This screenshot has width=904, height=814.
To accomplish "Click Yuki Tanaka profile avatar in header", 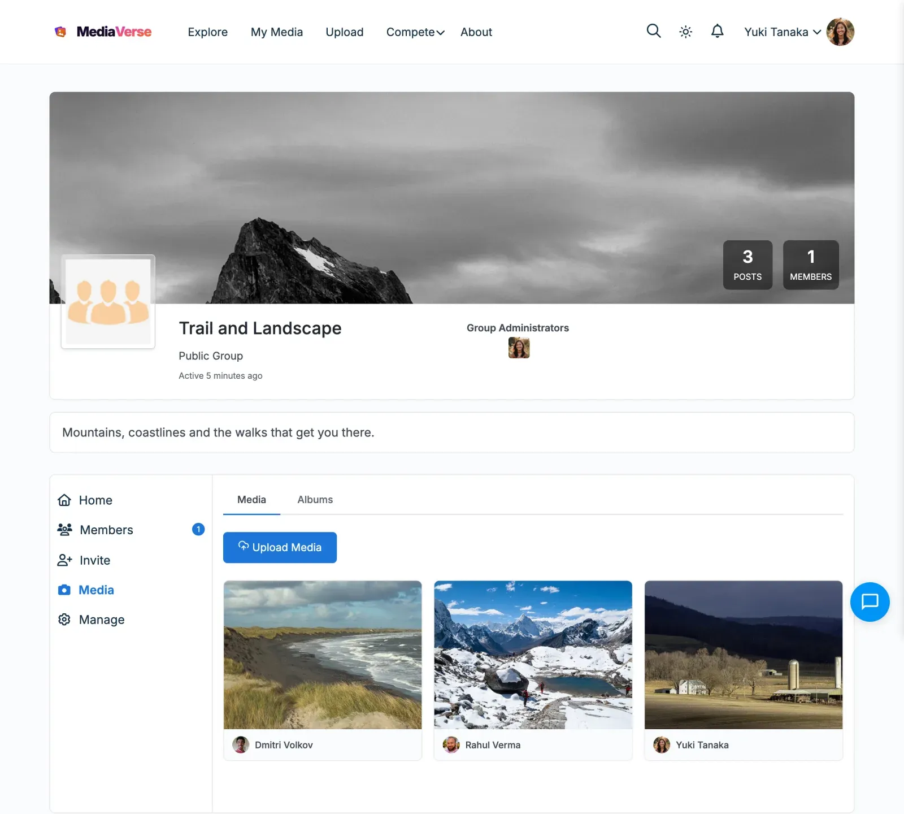I will coord(840,32).
